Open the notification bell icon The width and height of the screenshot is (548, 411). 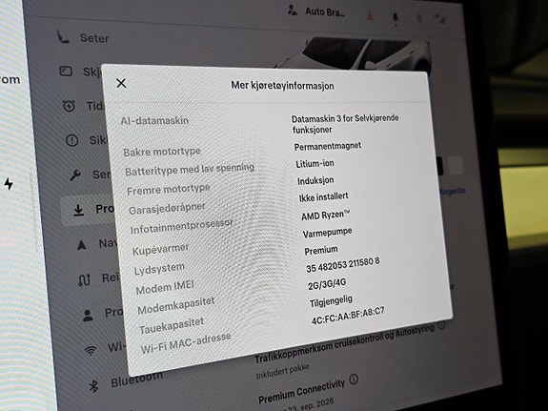pos(396,18)
